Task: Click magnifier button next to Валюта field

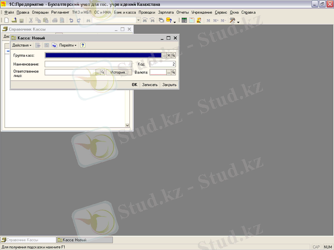Action: (173, 72)
